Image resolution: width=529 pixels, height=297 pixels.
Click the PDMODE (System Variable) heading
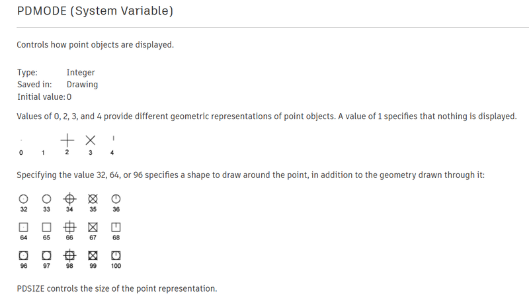(x=95, y=11)
